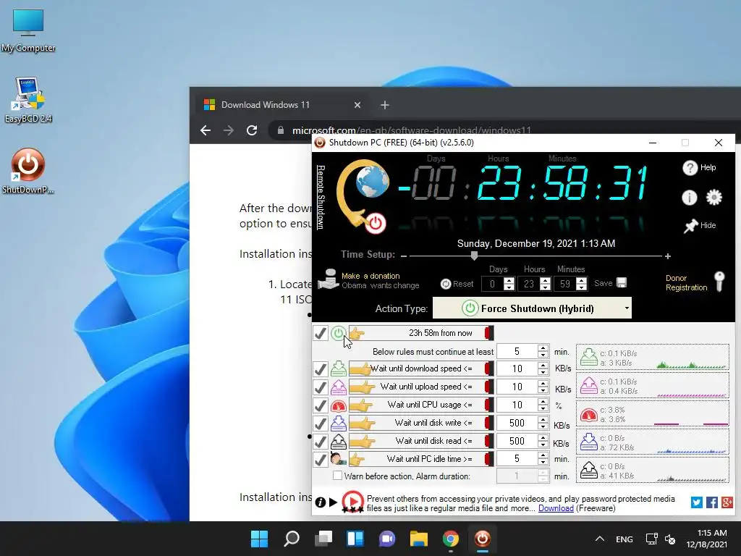
Task: Click the Twitter share icon
Action: 697,502
